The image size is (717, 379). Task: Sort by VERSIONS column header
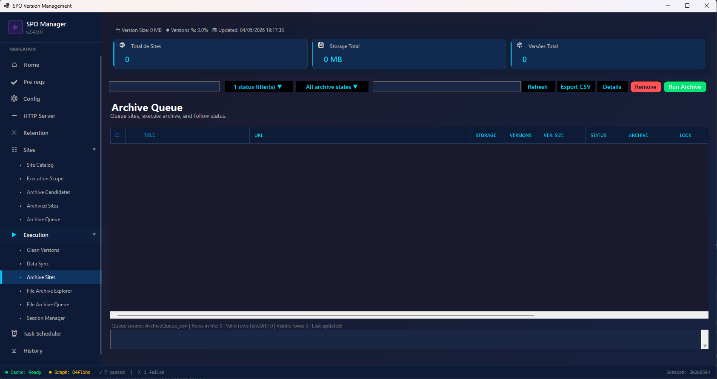pyautogui.click(x=522, y=135)
